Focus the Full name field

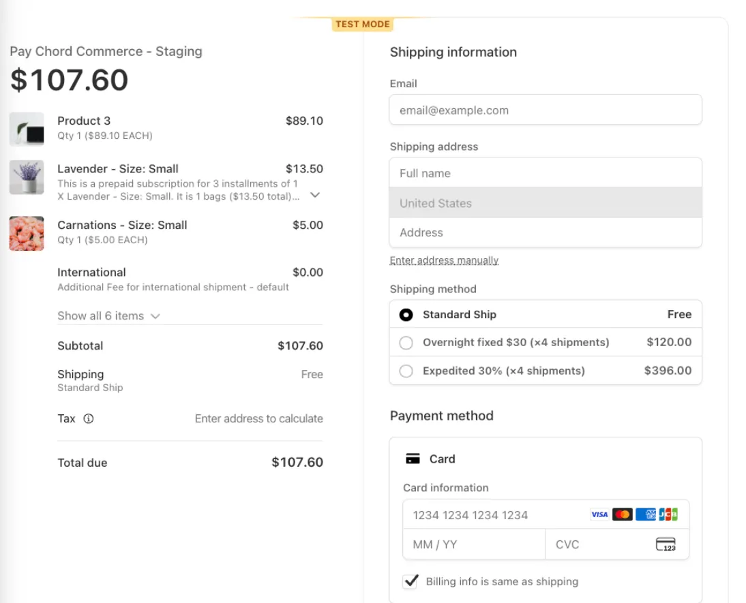546,173
